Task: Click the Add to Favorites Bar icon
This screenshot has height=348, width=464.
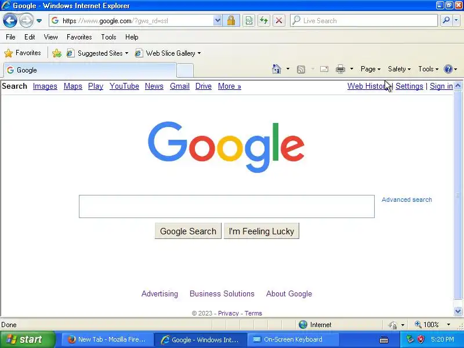Action: click(x=56, y=53)
